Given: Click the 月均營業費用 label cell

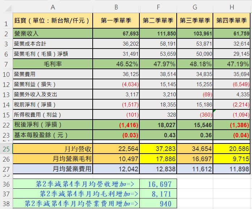Looking at the screenshot, I should coord(53,169).
